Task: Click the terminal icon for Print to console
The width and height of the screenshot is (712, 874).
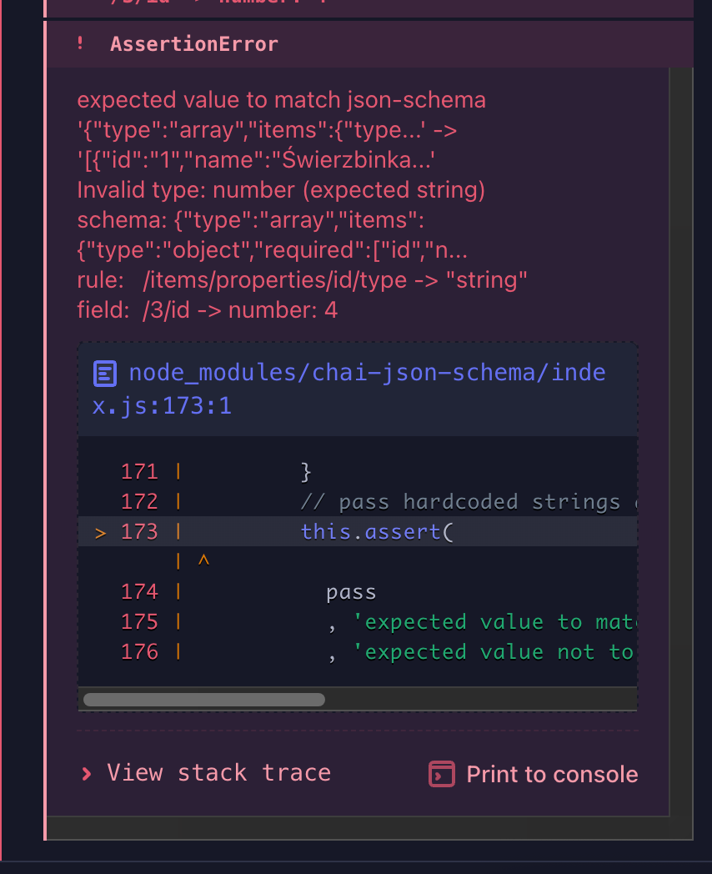Action: click(x=441, y=774)
